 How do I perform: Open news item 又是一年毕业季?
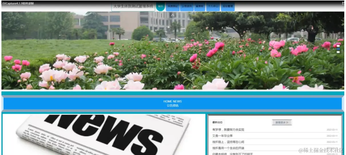click(x=222, y=136)
